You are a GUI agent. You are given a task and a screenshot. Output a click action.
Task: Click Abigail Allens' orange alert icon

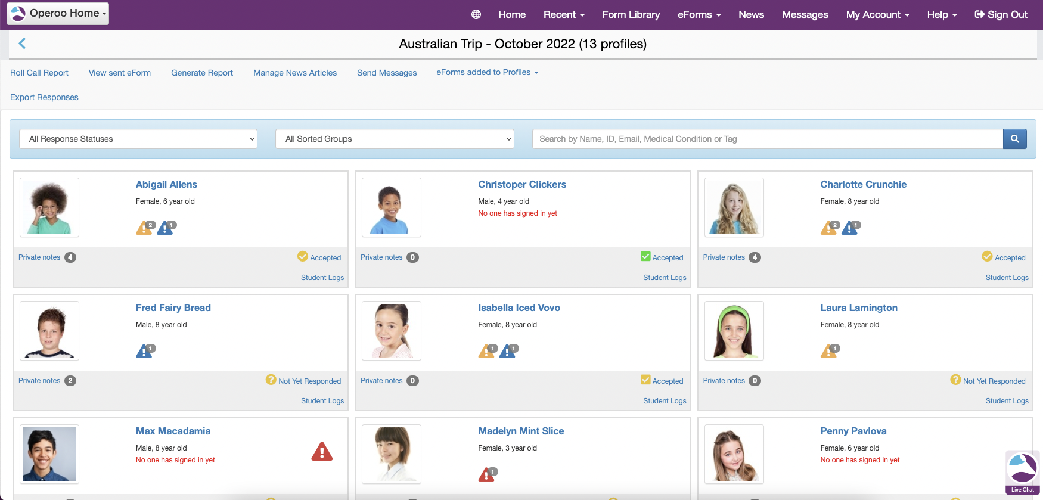[x=144, y=228]
